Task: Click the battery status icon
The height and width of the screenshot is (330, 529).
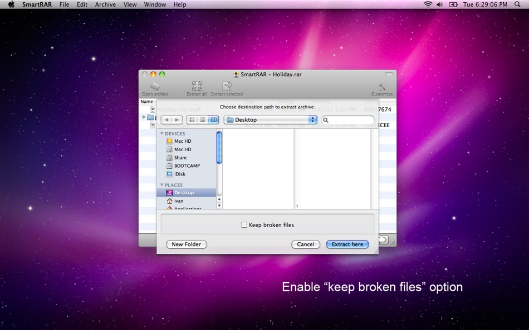Action: pyautogui.click(x=453, y=4)
